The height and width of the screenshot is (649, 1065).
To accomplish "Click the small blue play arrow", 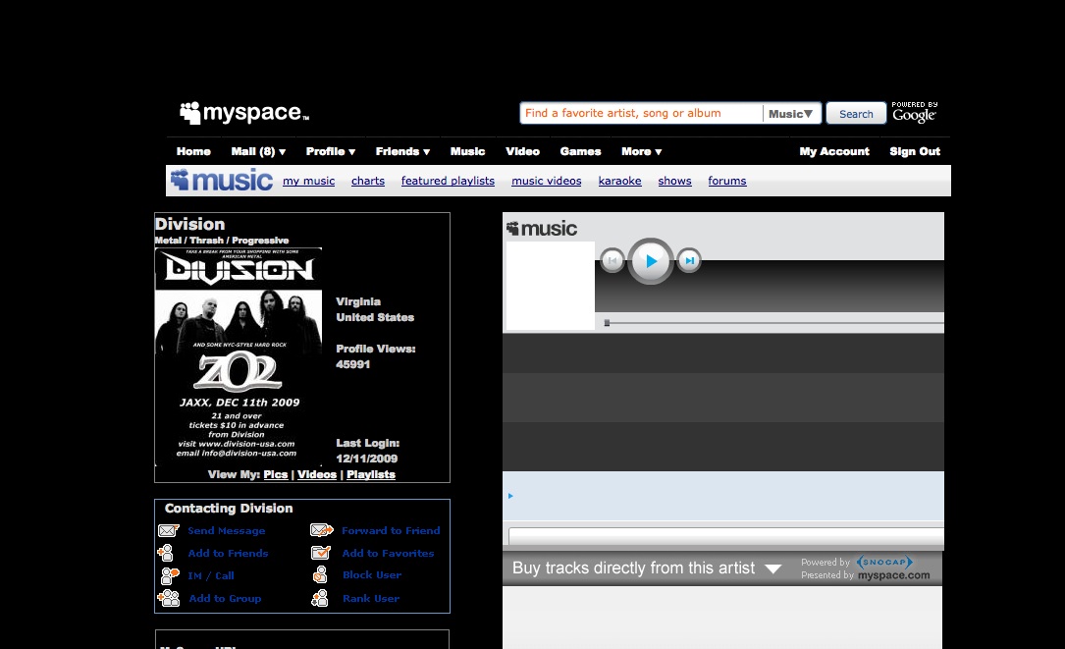I will pos(510,496).
